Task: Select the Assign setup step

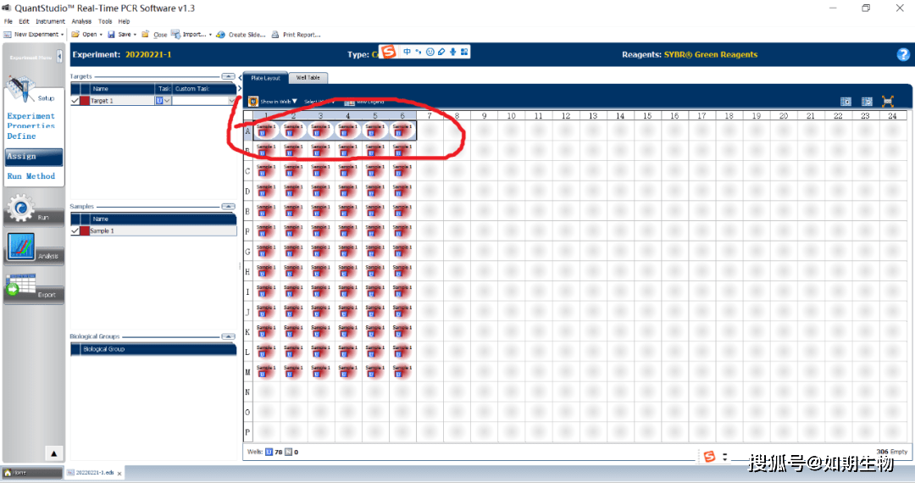Action: coord(34,156)
